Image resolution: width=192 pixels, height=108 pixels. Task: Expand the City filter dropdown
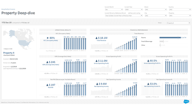(156, 15)
